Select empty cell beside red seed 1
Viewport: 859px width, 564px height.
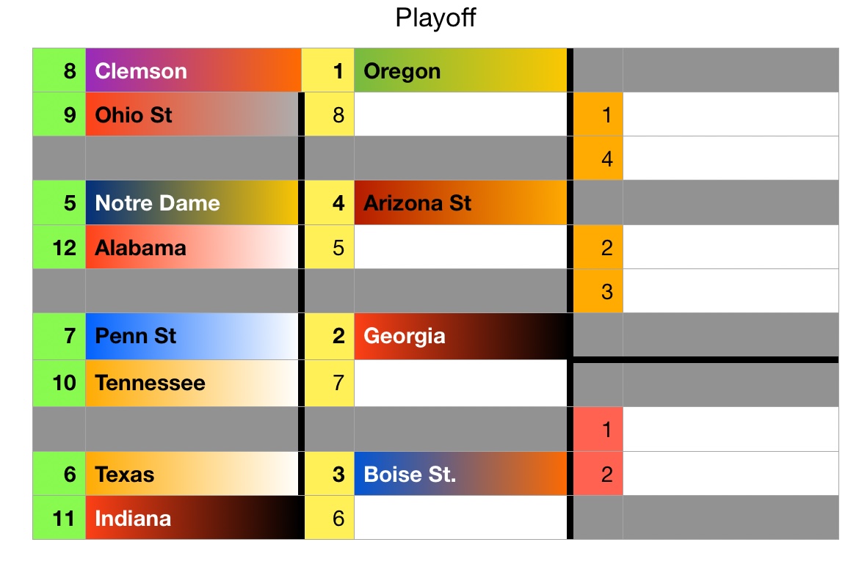coord(731,429)
